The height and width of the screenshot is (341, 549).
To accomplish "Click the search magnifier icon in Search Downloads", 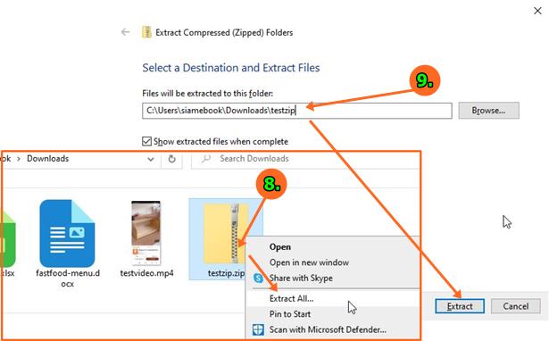I will click(206, 159).
